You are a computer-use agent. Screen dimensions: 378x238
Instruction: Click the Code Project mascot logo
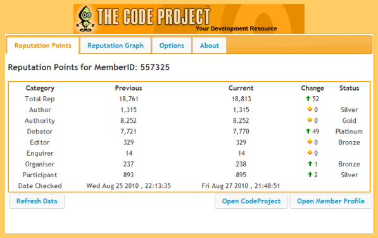85,19
